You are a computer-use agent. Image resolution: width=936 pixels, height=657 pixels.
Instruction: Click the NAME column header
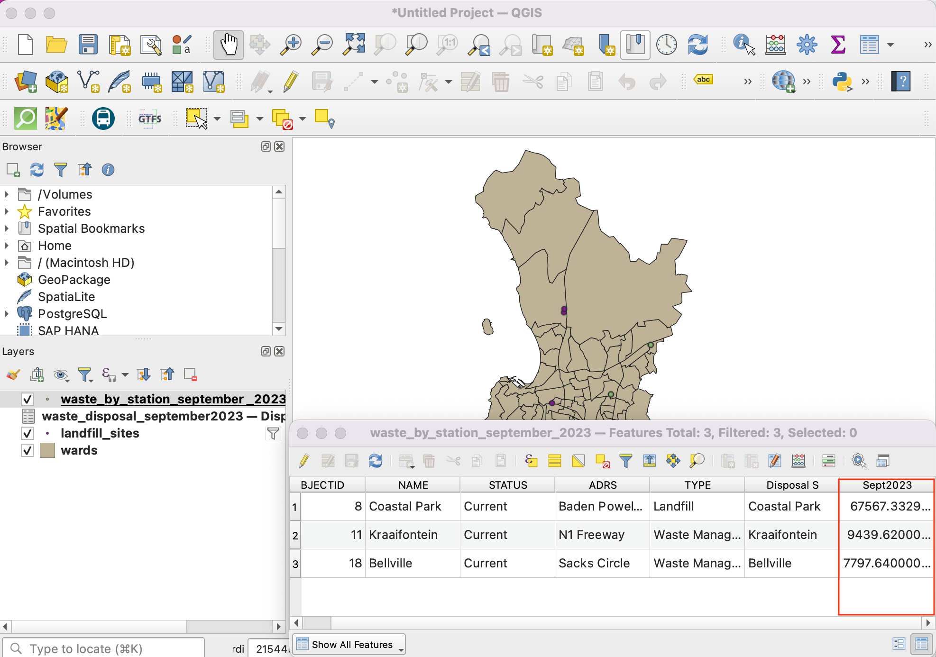pos(413,485)
